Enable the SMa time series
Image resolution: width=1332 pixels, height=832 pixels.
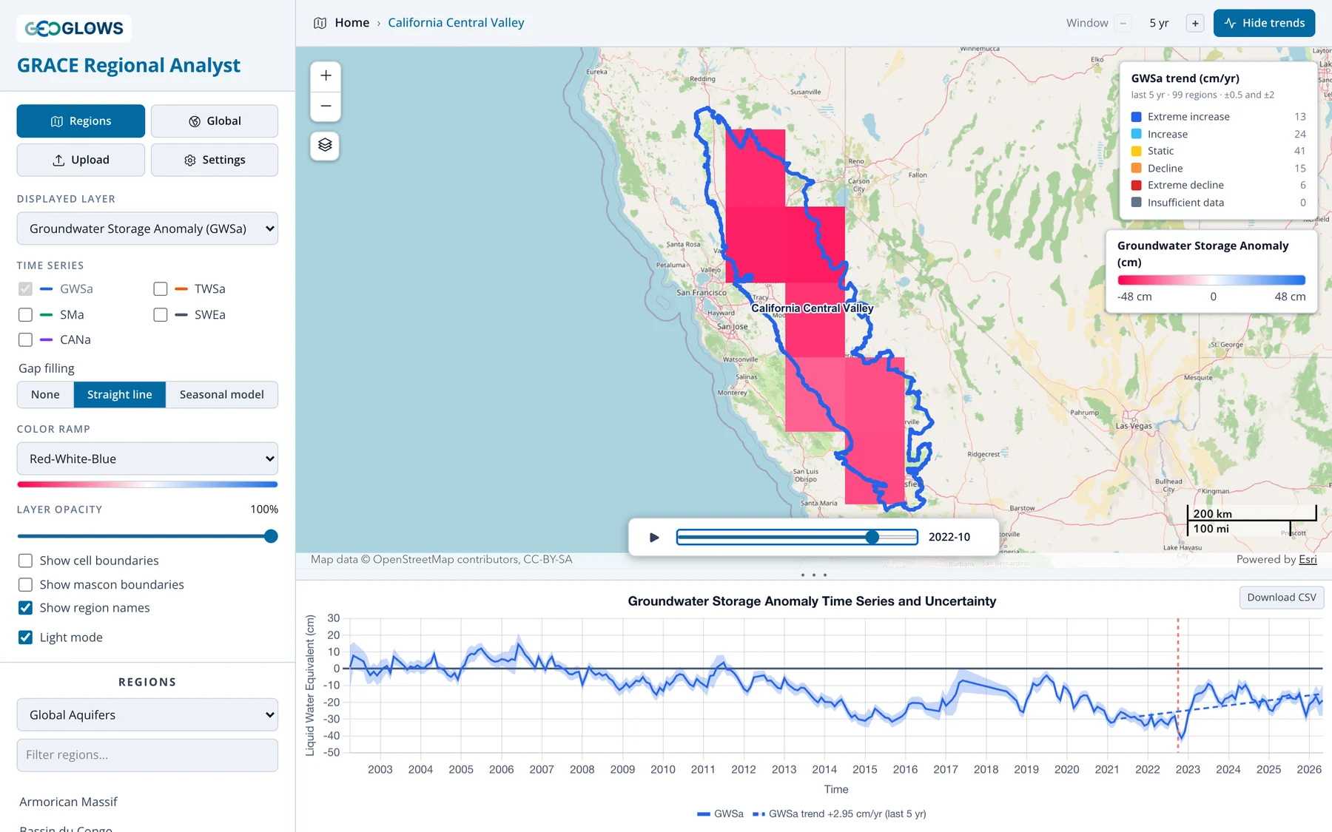click(25, 315)
